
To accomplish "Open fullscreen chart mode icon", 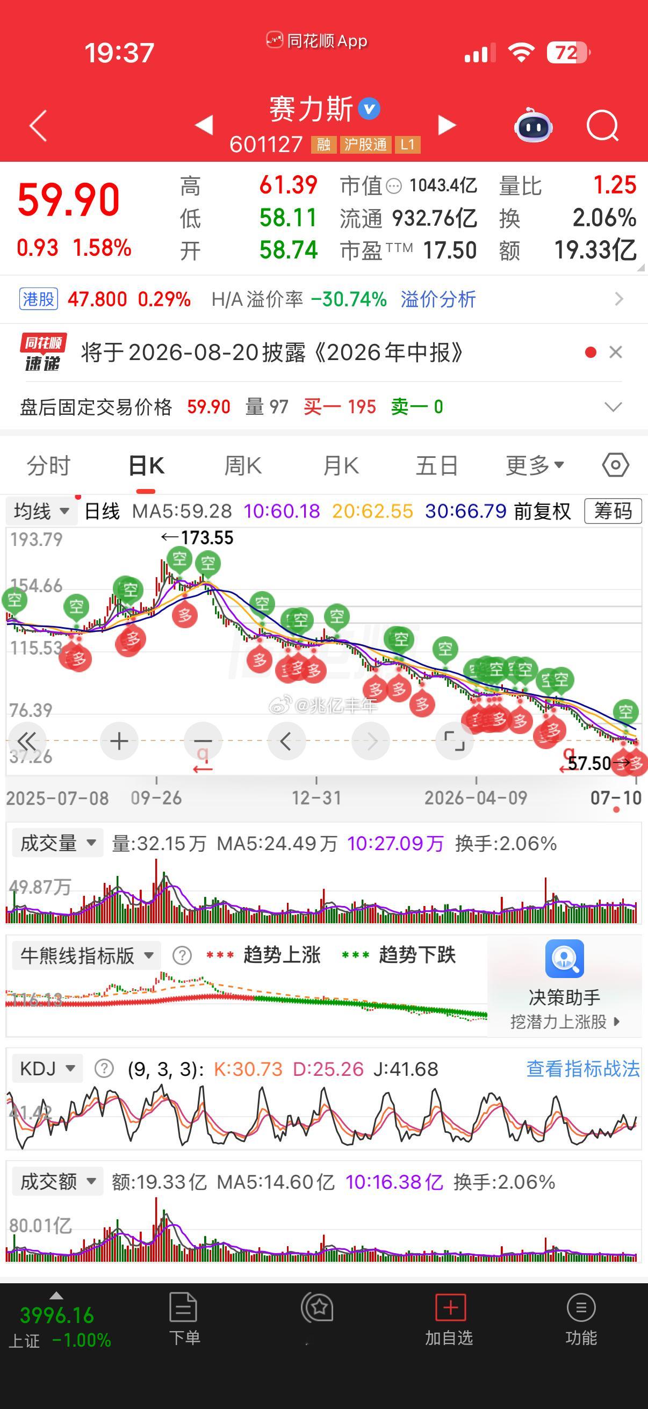I will point(454,741).
